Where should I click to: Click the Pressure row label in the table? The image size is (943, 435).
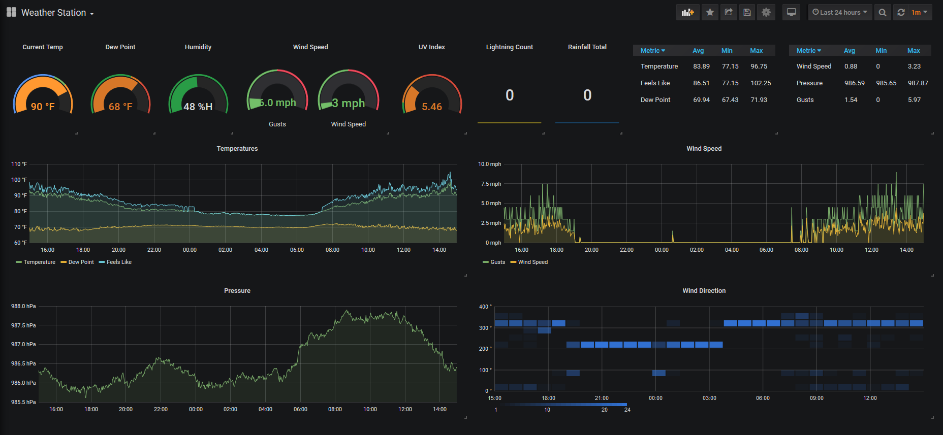[x=809, y=83]
